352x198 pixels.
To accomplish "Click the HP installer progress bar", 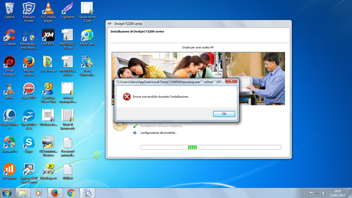I will 211,147.
